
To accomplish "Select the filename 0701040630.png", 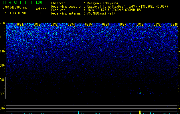I will (x=15, y=7).
